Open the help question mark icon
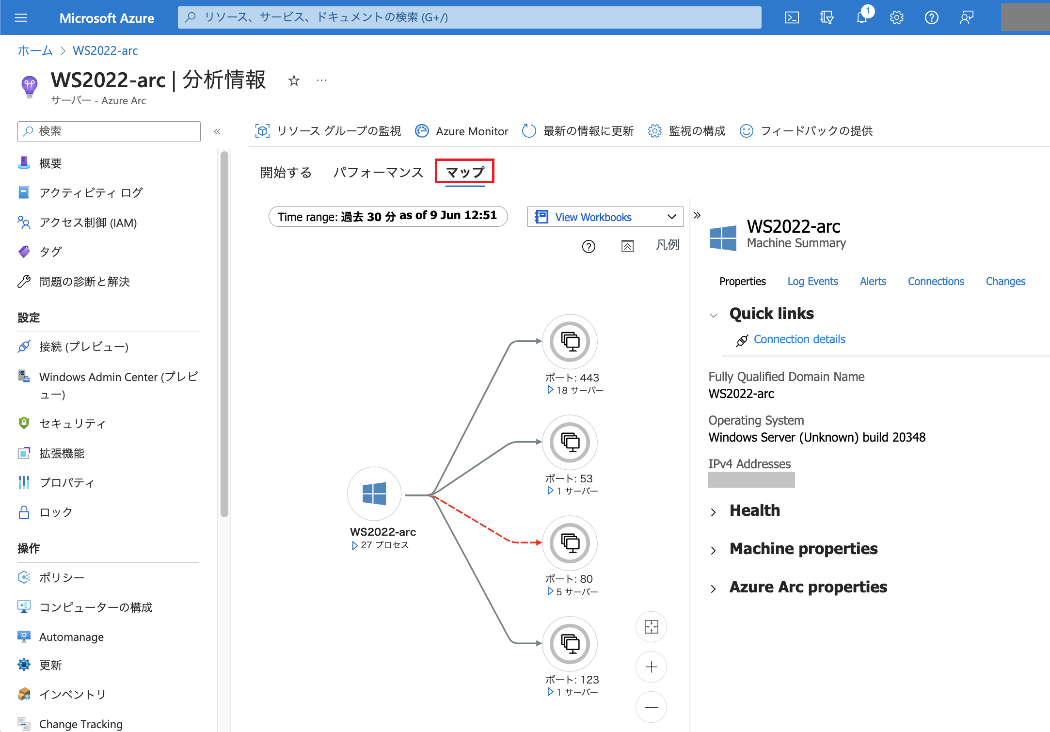This screenshot has height=732, width=1050. coord(931,18)
